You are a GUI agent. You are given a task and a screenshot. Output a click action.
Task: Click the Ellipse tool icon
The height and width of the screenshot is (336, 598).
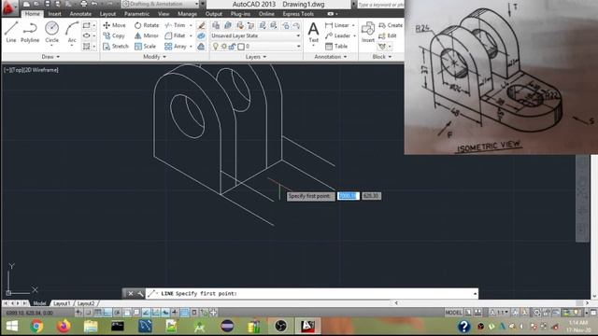point(87,35)
